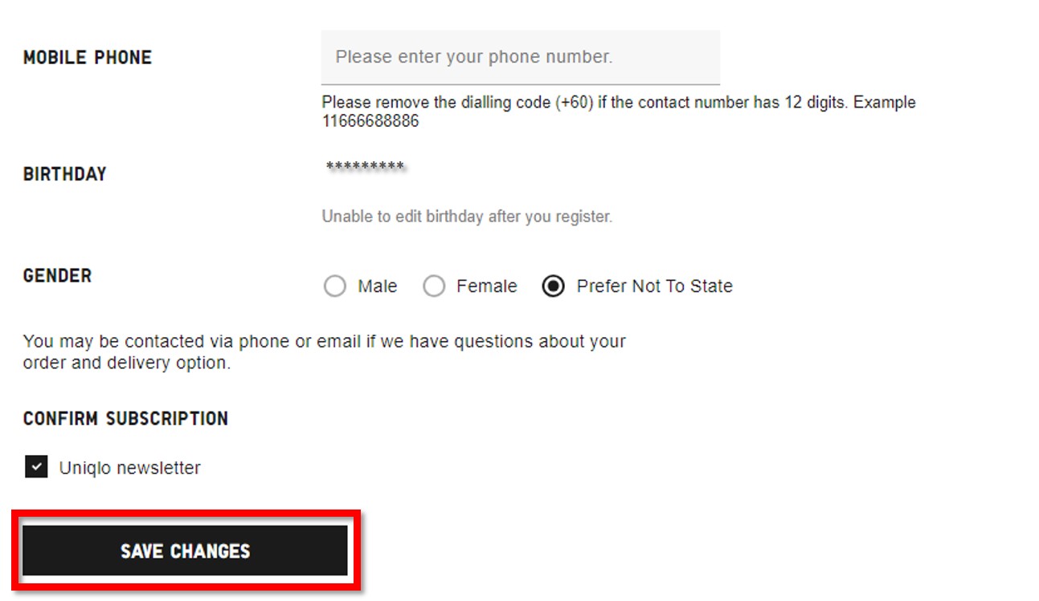Viewport: 1039px width, 601px height.
Task: Click the "Uniqlo newsletter" label text
Action: pos(129,468)
